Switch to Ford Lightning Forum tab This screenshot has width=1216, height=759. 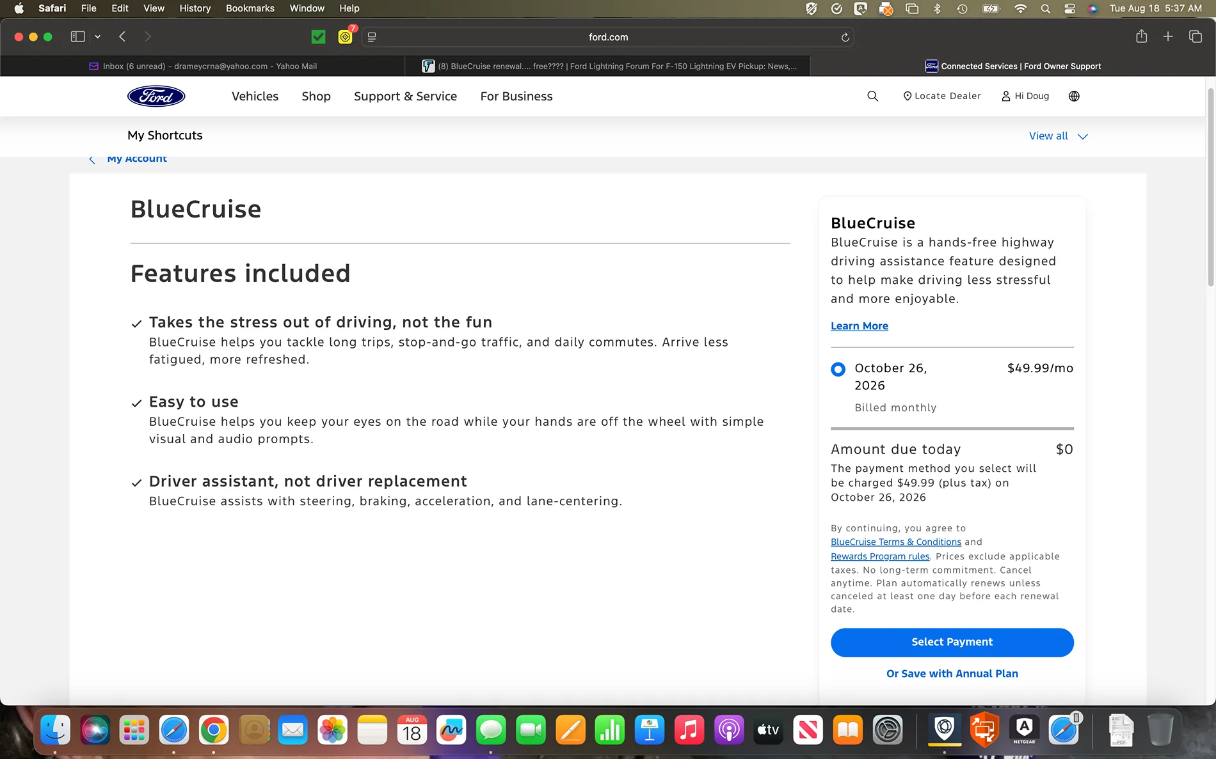tap(608, 66)
